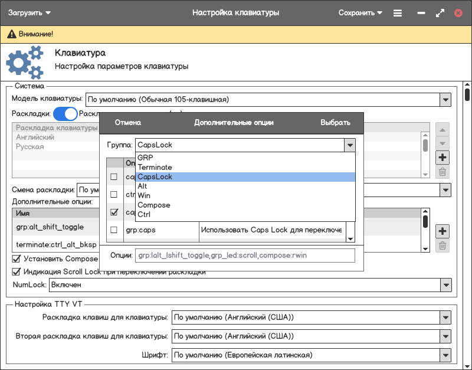Open the font (Шрифт) dropdown
The height and width of the screenshot is (370, 472).
click(445, 355)
